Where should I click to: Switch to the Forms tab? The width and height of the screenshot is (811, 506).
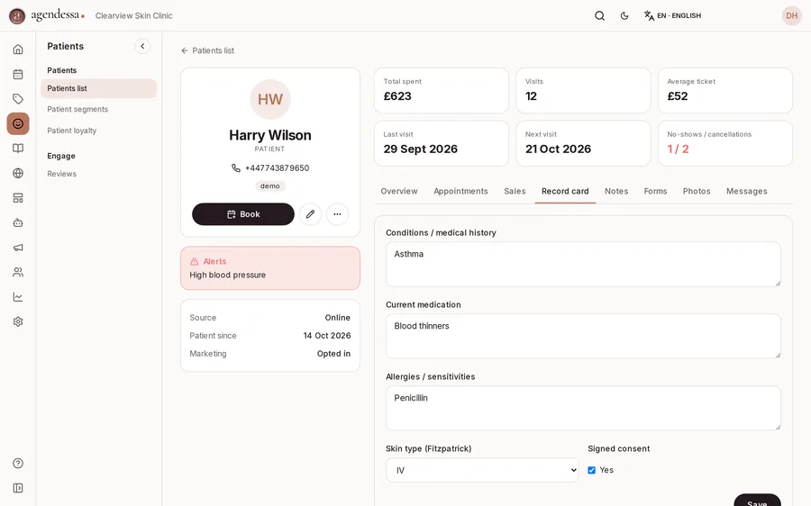coord(655,191)
